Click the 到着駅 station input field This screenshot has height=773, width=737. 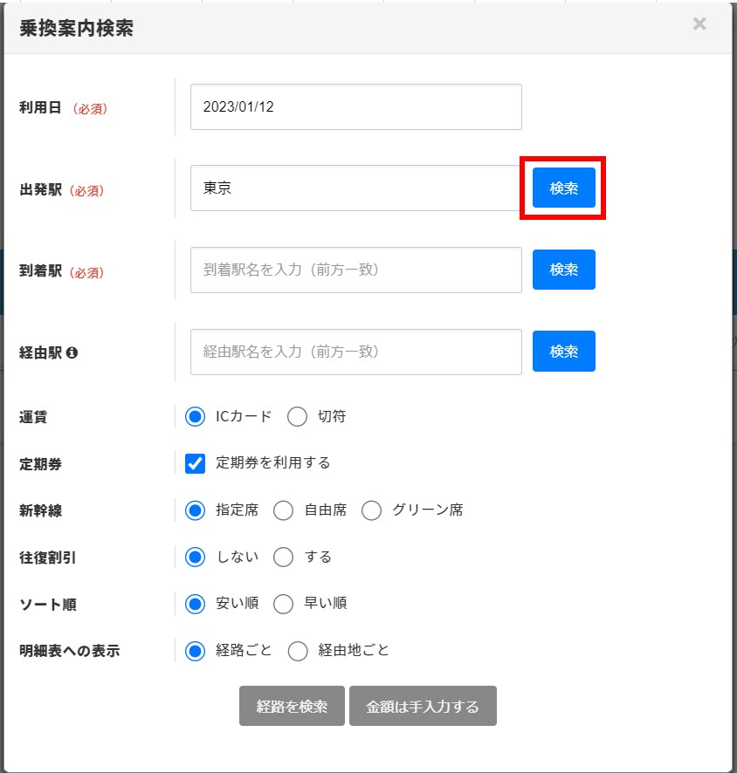pyautogui.click(x=355, y=270)
